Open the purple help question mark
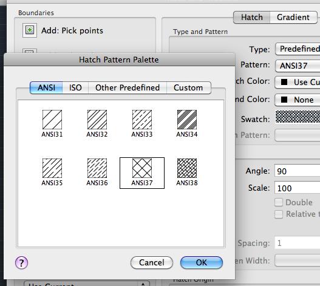Screen dimensions: 320x286 21,262
